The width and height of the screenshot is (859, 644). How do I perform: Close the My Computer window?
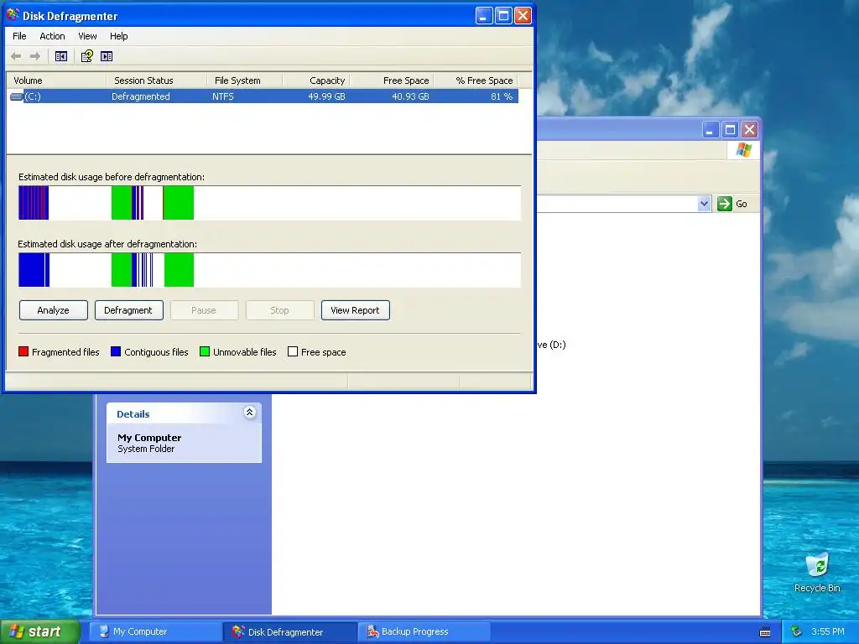click(749, 130)
